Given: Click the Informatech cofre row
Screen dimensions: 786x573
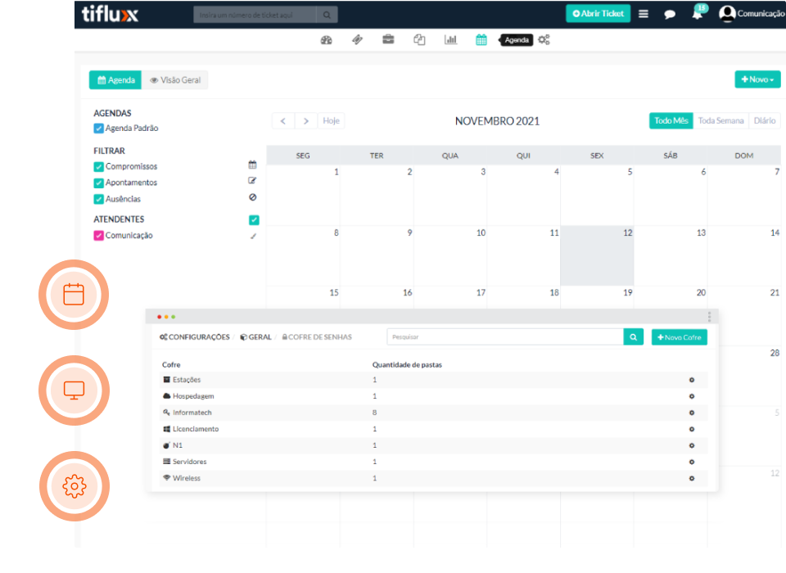Looking at the screenshot, I should click(434, 413).
